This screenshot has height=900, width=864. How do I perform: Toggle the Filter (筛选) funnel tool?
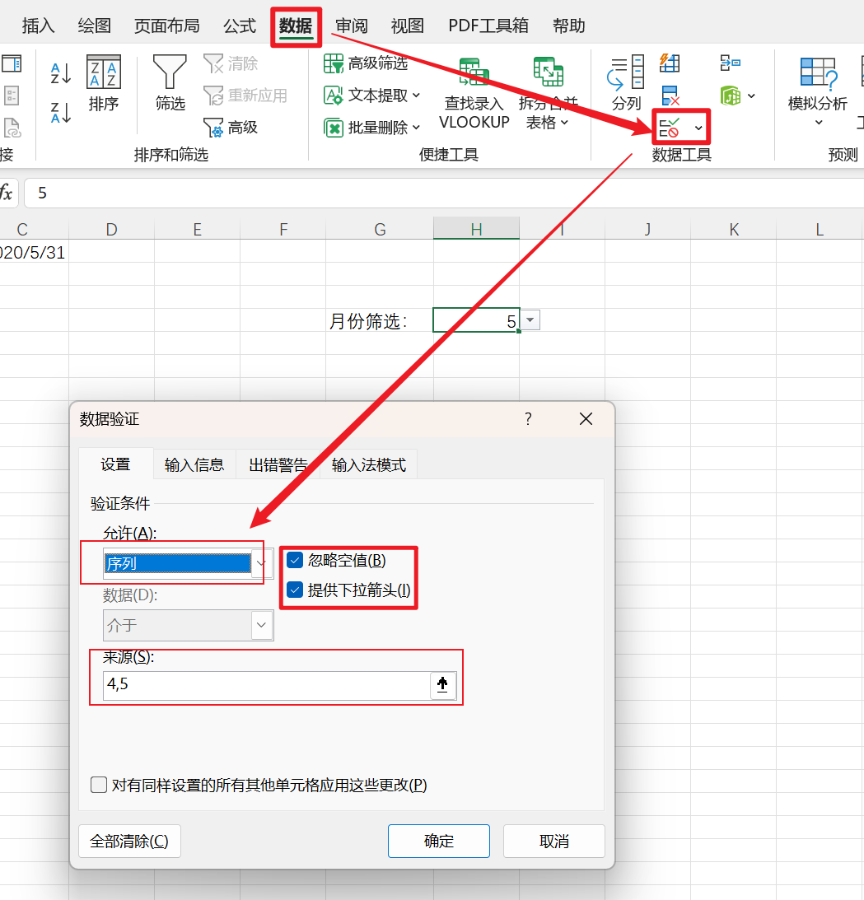[170, 83]
